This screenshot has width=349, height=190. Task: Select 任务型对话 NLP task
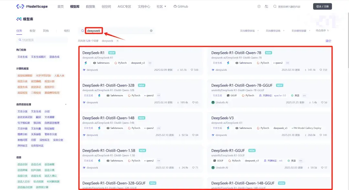(37, 146)
